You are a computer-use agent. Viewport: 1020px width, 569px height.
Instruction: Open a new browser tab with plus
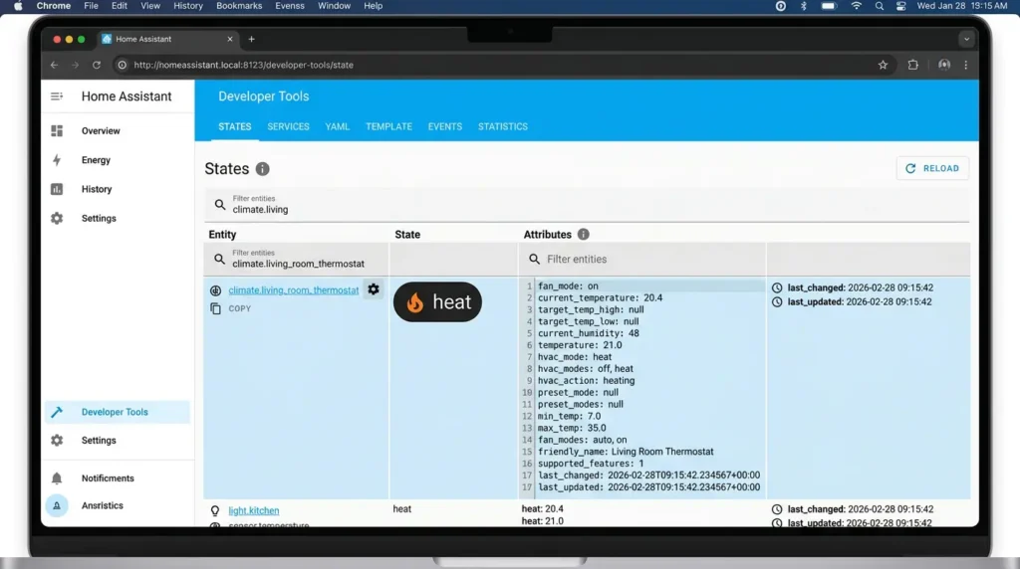click(x=251, y=39)
